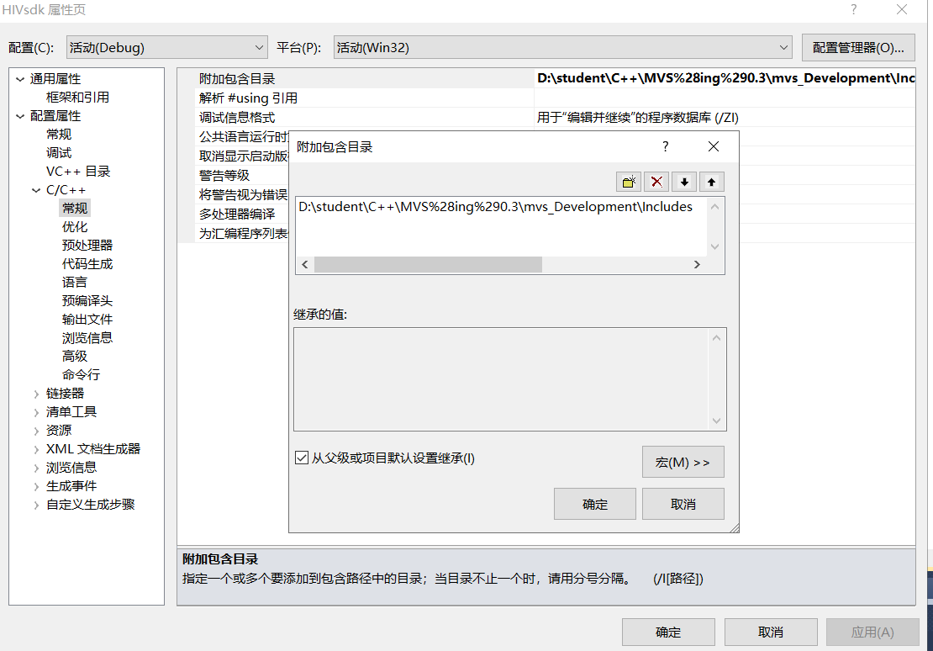Click 取消 in the 附加包含目录 dialog
The height and width of the screenshot is (651, 933).
coord(683,504)
